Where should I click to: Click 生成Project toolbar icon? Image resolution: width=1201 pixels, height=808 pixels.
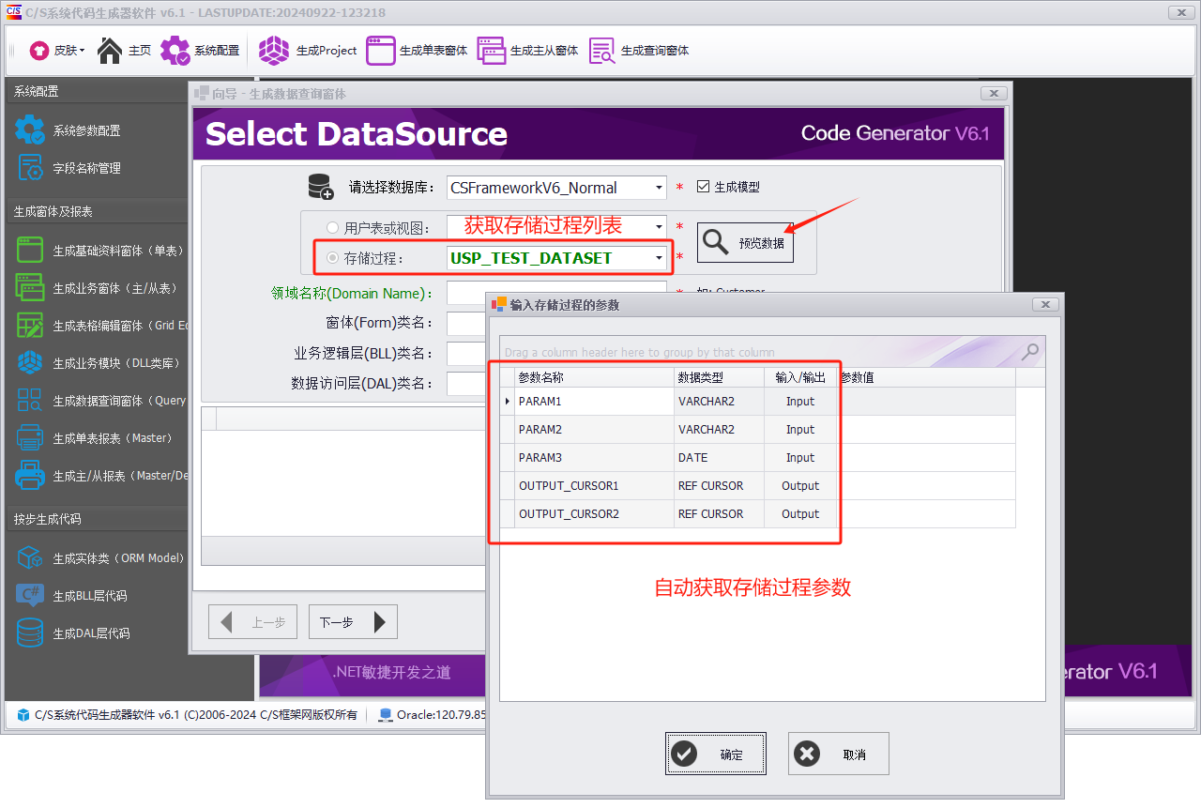[274, 51]
